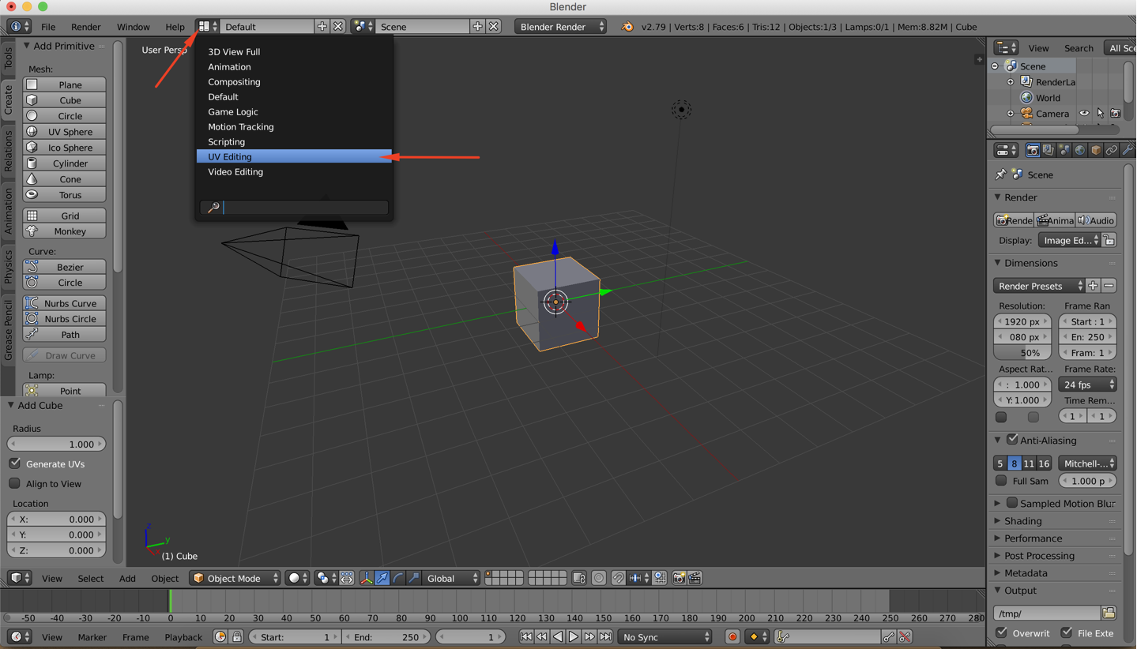The image size is (1137, 649).
Task: Toggle Camera renderability camera icon in outliner
Action: 1116,114
